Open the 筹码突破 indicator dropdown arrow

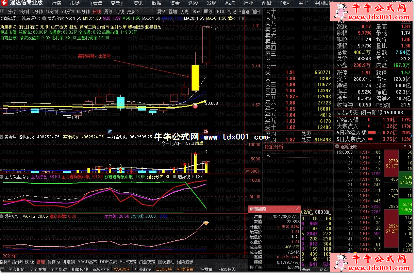coord(44,18)
